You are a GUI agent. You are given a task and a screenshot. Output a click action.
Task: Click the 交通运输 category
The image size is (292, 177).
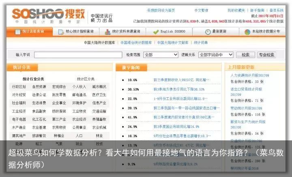coord(99,111)
